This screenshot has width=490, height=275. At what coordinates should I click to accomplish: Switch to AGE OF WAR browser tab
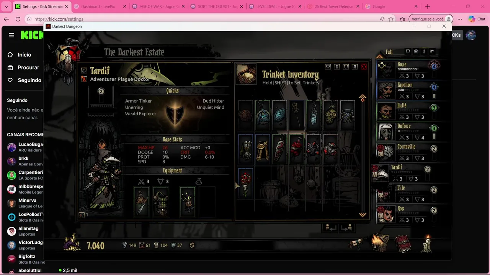pos(158,6)
